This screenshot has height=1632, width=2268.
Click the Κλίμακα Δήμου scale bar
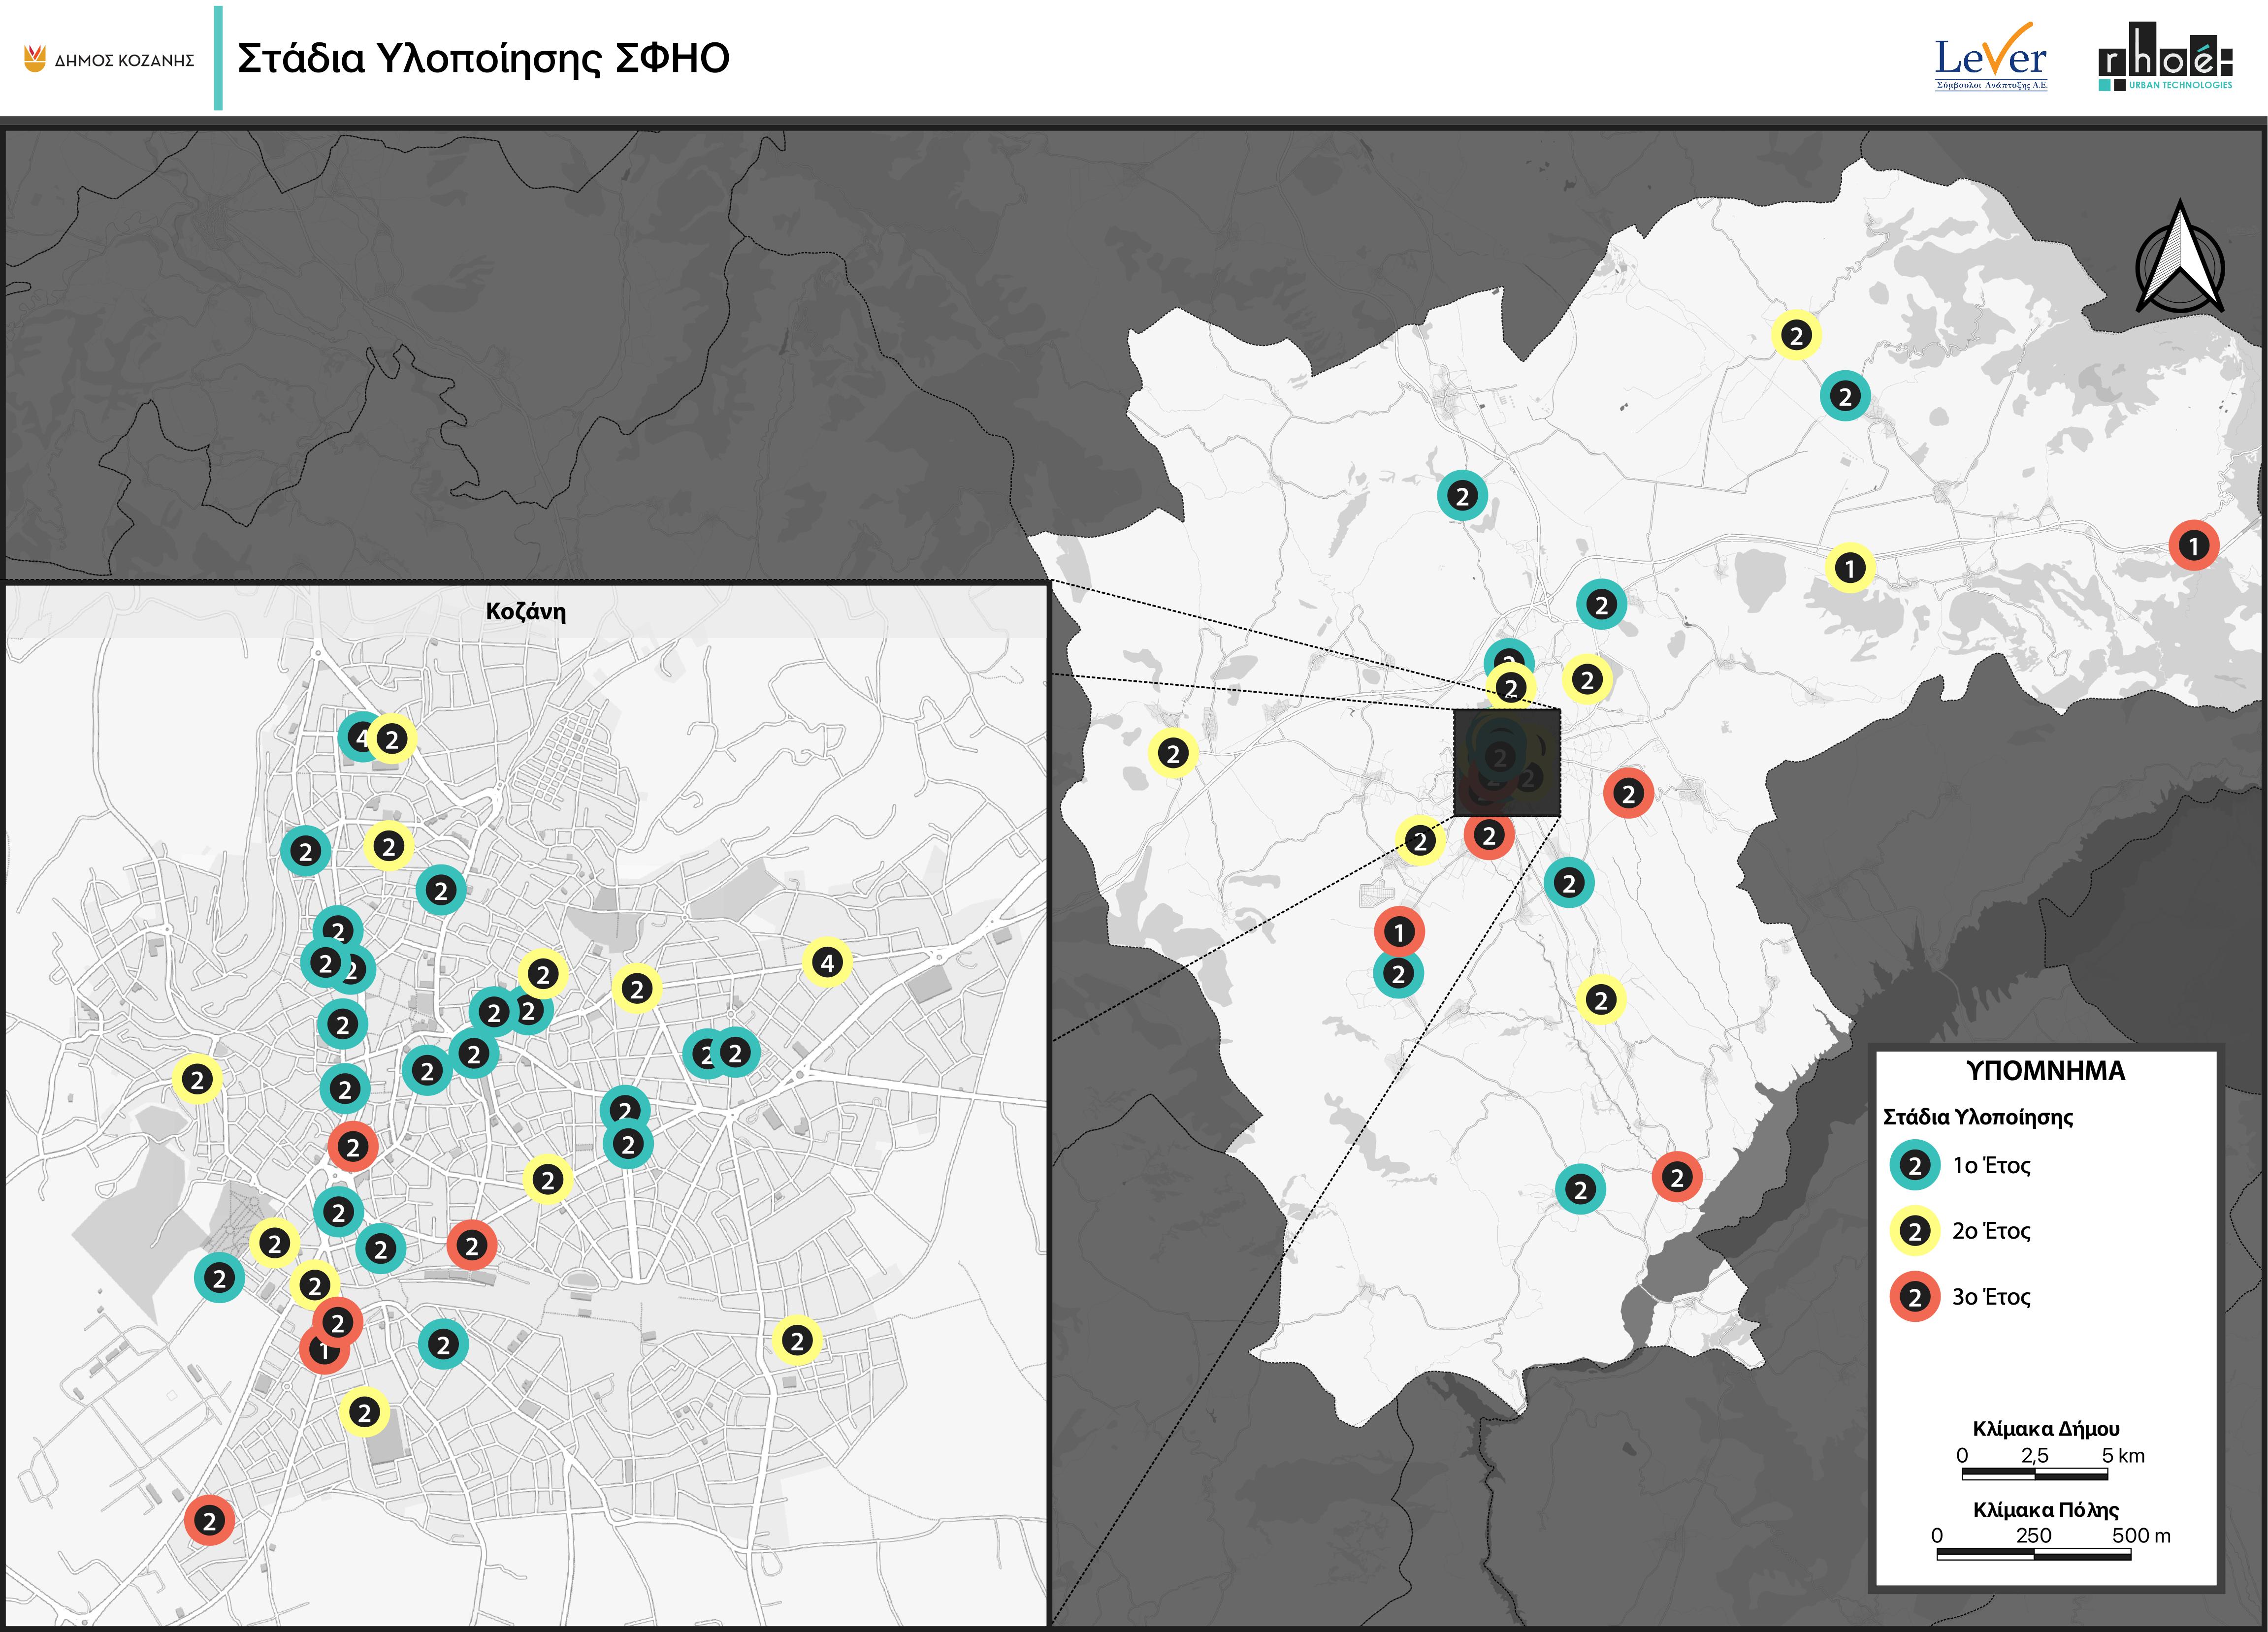[x=2035, y=1473]
